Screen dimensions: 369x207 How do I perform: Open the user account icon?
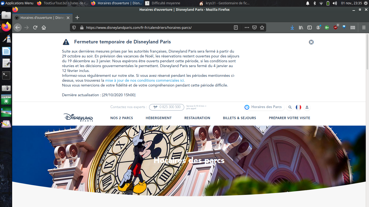click(x=307, y=107)
